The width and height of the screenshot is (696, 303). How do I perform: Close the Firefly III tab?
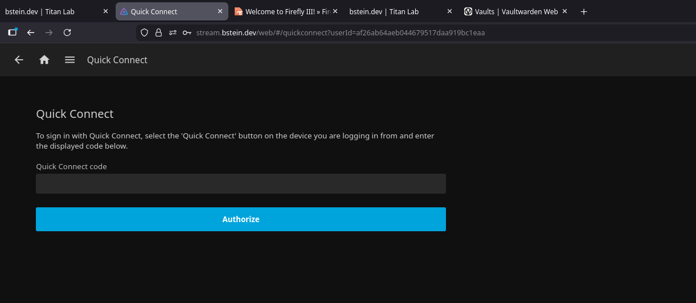335,11
